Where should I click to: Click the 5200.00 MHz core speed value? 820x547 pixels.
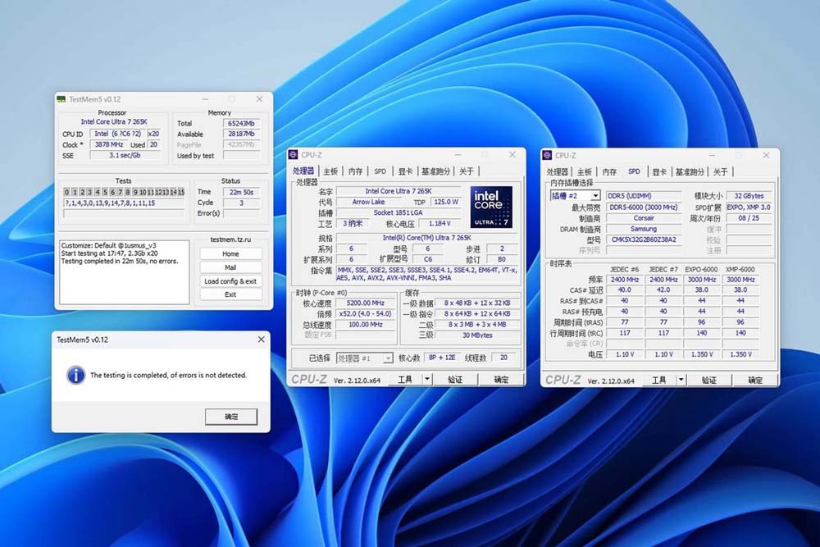point(366,303)
